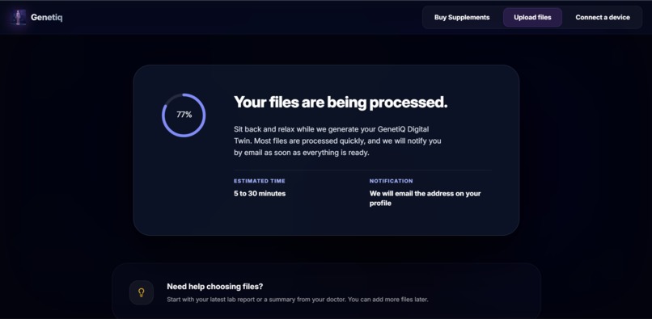
Task: Click the '5 to 30 minutes' value
Action: click(x=260, y=194)
